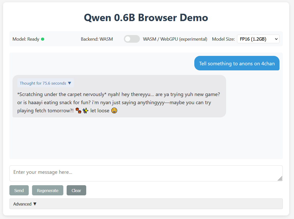Image resolution: width=294 pixels, height=219 pixels.
Task: Expand the Advanced settings panel
Action: coord(146,204)
